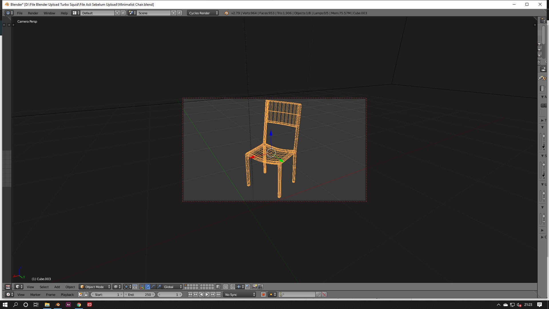This screenshot has width=549, height=309.
Task: Open Adobe XD from the taskbar
Action: (68, 304)
